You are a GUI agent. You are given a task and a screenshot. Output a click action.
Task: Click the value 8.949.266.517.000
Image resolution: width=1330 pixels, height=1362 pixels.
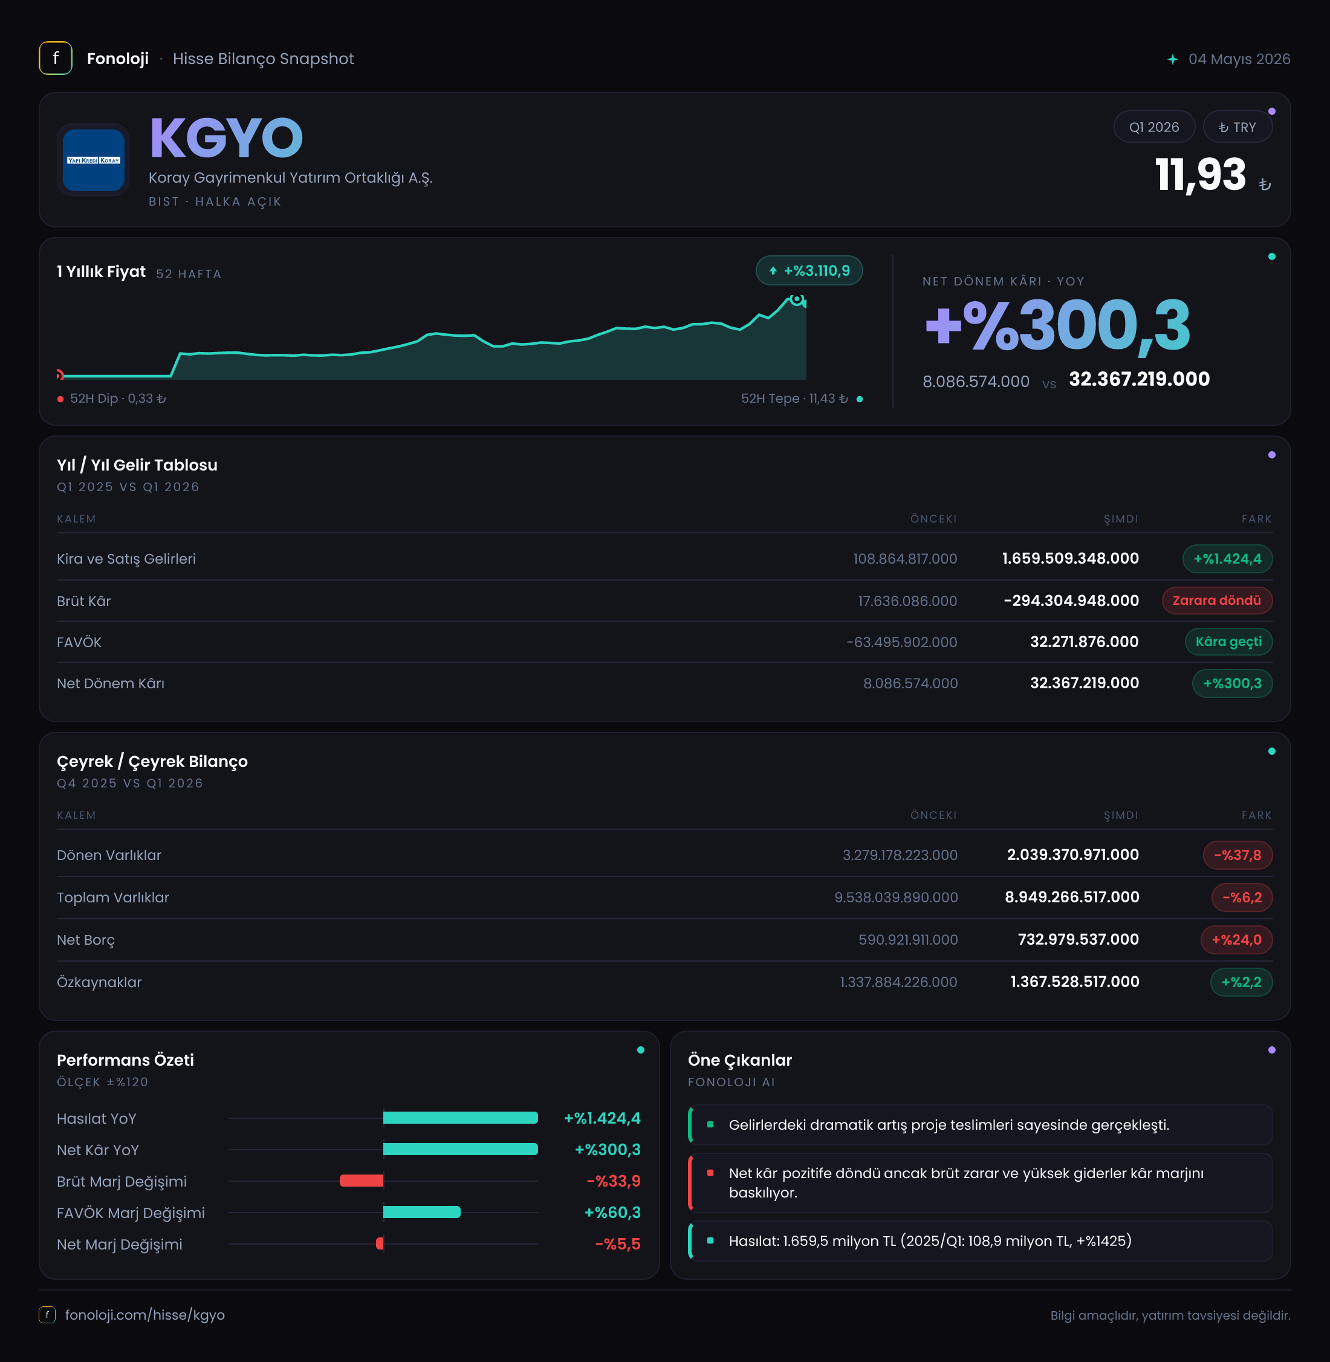tap(1072, 898)
